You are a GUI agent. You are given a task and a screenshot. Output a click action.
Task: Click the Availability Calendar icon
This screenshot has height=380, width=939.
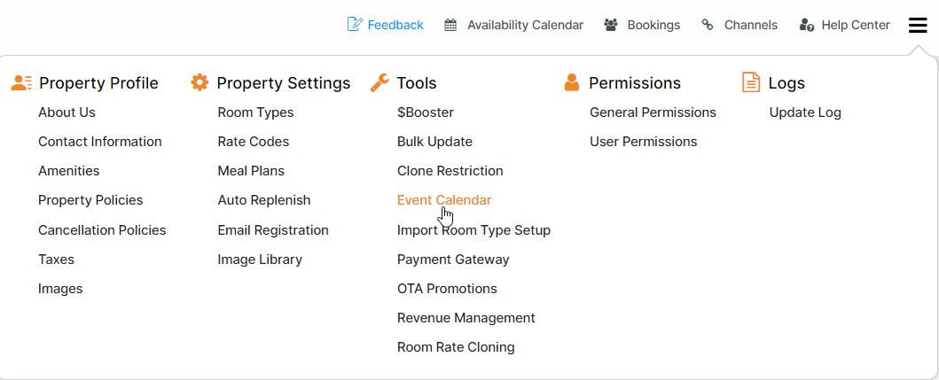pyautogui.click(x=450, y=25)
